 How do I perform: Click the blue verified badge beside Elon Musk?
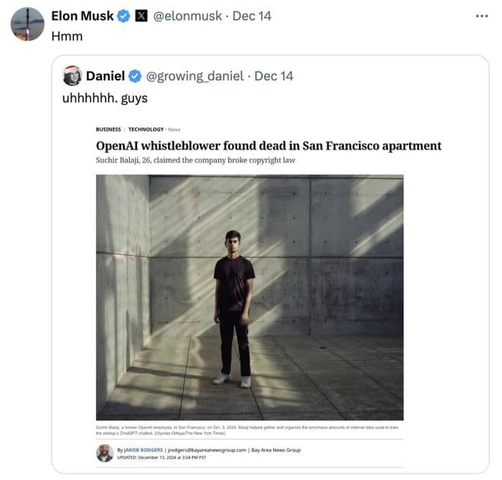[124, 16]
